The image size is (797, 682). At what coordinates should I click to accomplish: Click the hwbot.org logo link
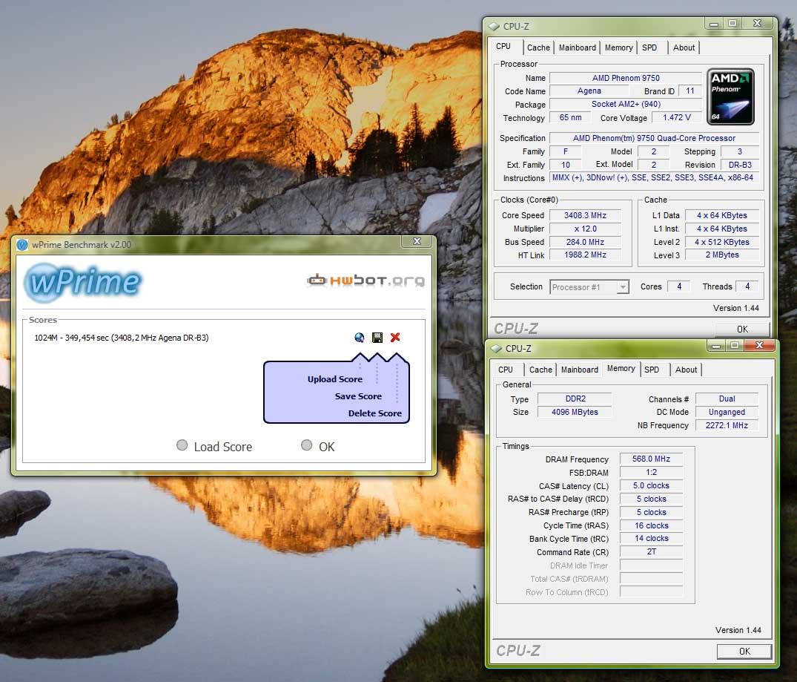click(366, 280)
